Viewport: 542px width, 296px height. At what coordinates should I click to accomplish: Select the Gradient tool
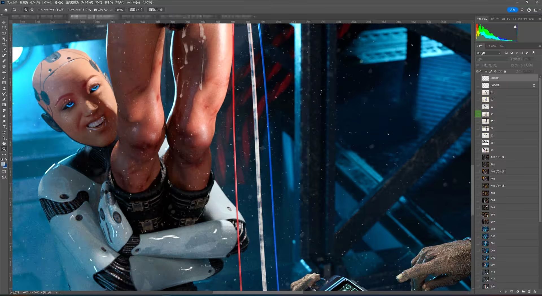tap(4, 105)
